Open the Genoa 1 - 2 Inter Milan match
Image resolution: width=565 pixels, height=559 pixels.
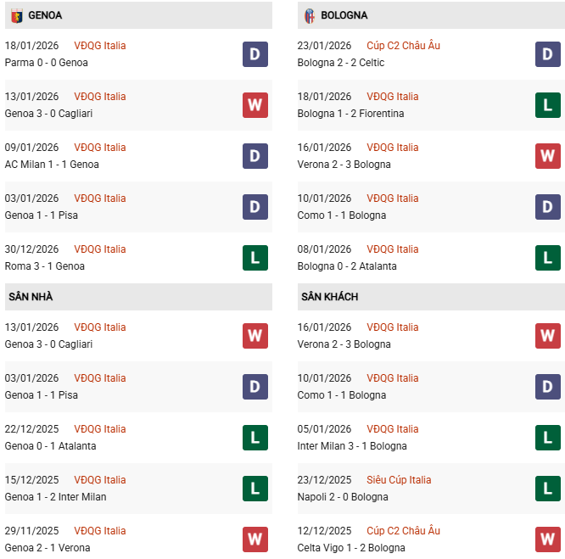(x=55, y=497)
